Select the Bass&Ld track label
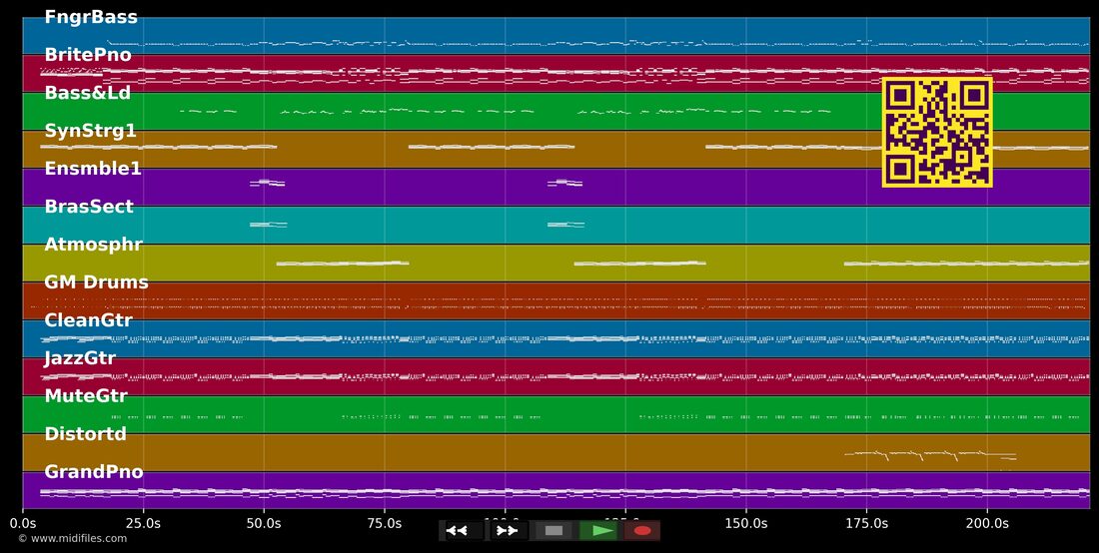 coord(88,93)
